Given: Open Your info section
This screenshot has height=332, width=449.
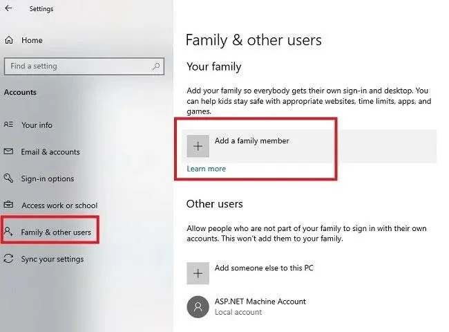Looking at the screenshot, I should point(37,125).
